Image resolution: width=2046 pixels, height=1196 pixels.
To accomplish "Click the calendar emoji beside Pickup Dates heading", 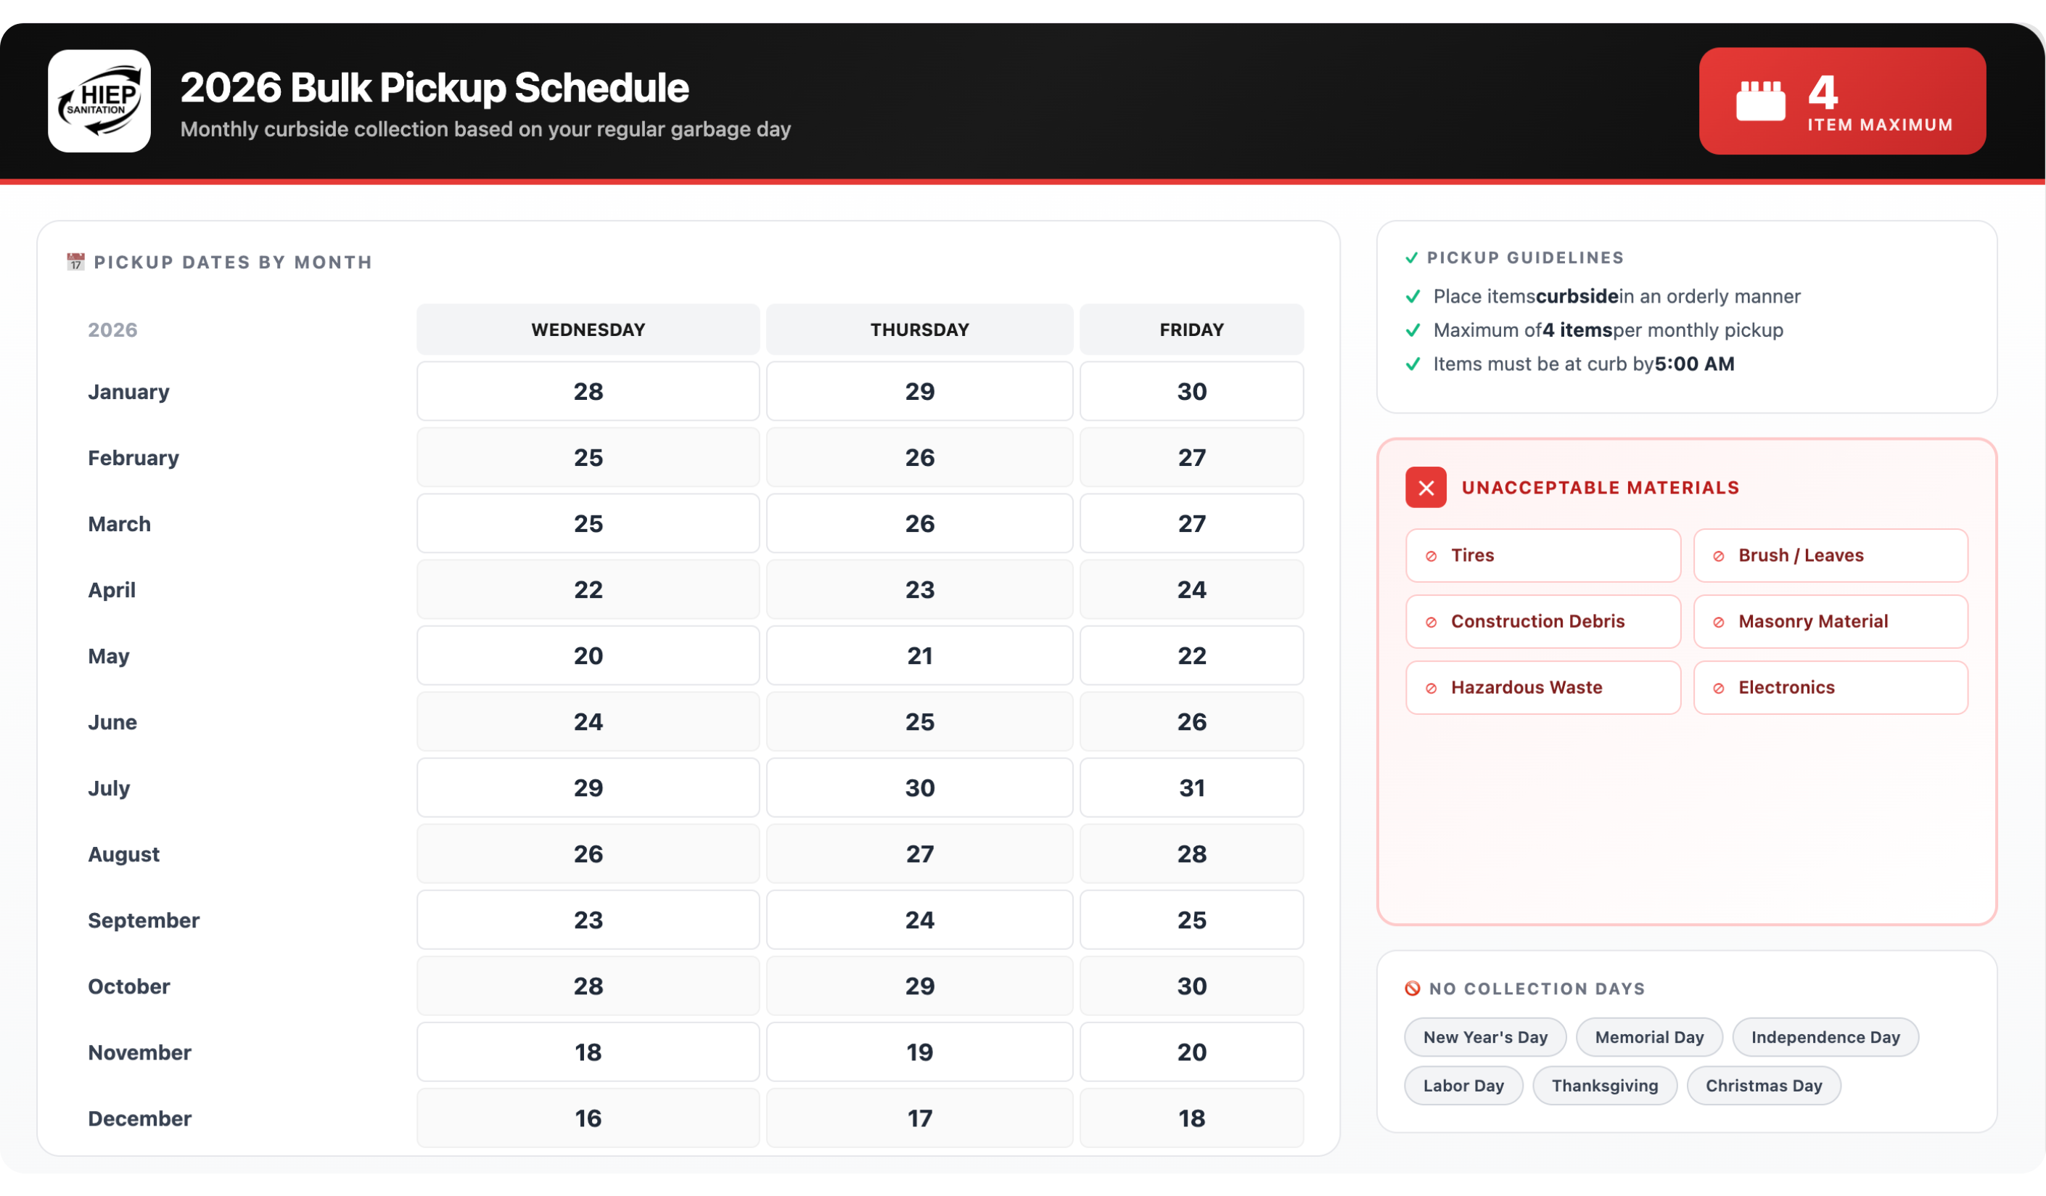I will coord(75,261).
